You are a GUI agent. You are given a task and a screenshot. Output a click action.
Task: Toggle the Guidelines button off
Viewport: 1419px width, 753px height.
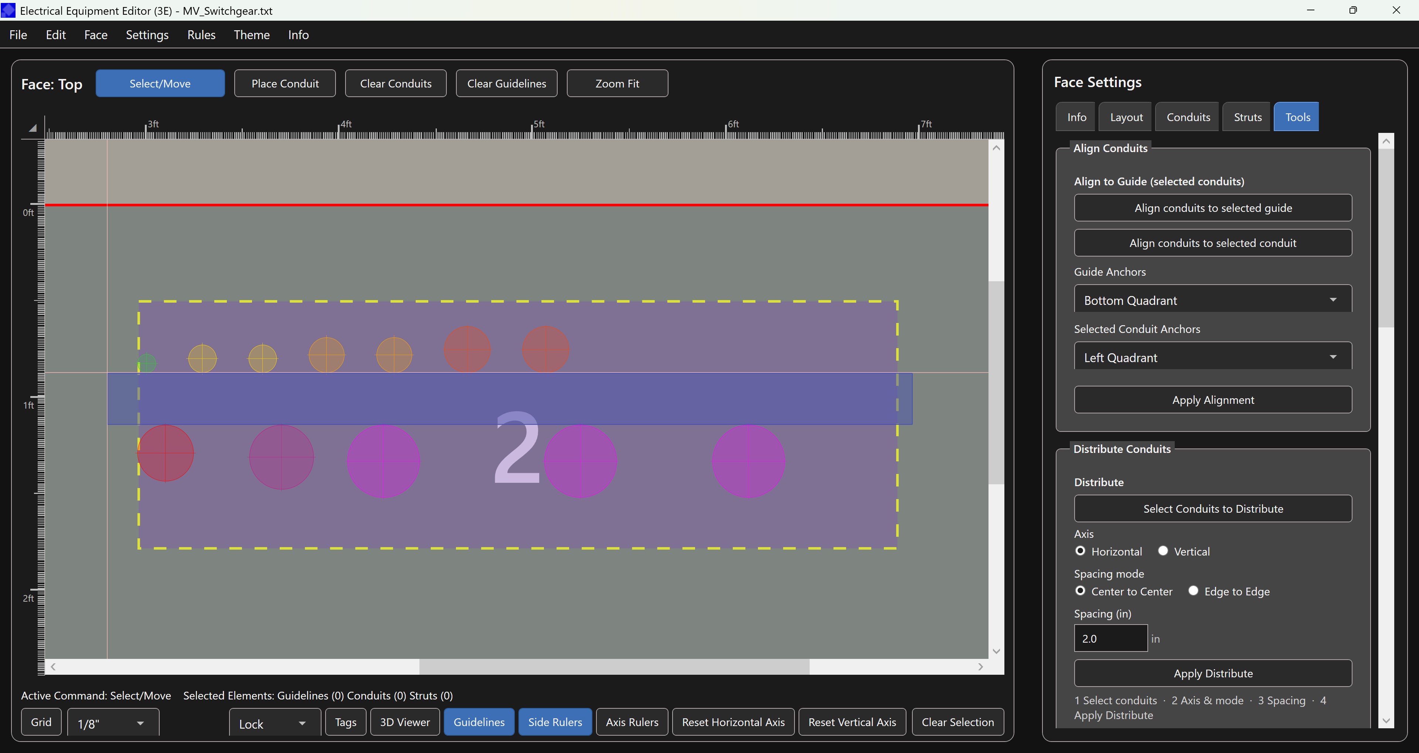(479, 722)
